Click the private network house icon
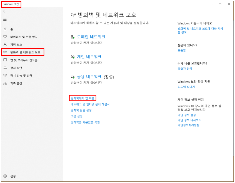 (73, 57)
